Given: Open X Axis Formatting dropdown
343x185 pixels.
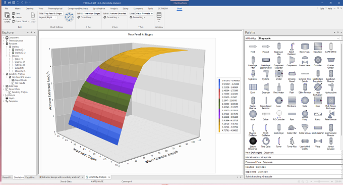Looking at the screenshot, I should 86,17.
